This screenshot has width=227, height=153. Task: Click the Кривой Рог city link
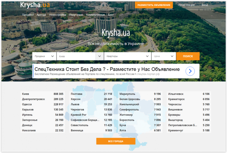pyautogui.click(x=79, y=115)
